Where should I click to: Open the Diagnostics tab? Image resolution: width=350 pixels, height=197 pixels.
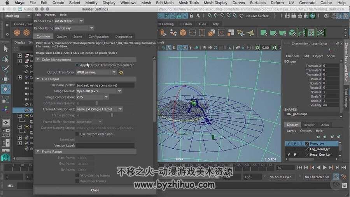(x=124, y=37)
